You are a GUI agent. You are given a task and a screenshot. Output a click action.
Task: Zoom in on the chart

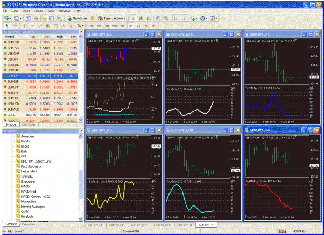[x=158, y=18]
